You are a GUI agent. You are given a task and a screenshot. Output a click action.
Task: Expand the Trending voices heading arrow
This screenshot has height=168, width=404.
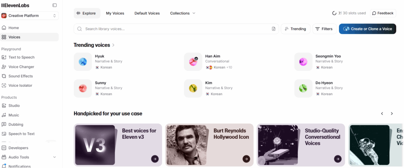[113, 45]
